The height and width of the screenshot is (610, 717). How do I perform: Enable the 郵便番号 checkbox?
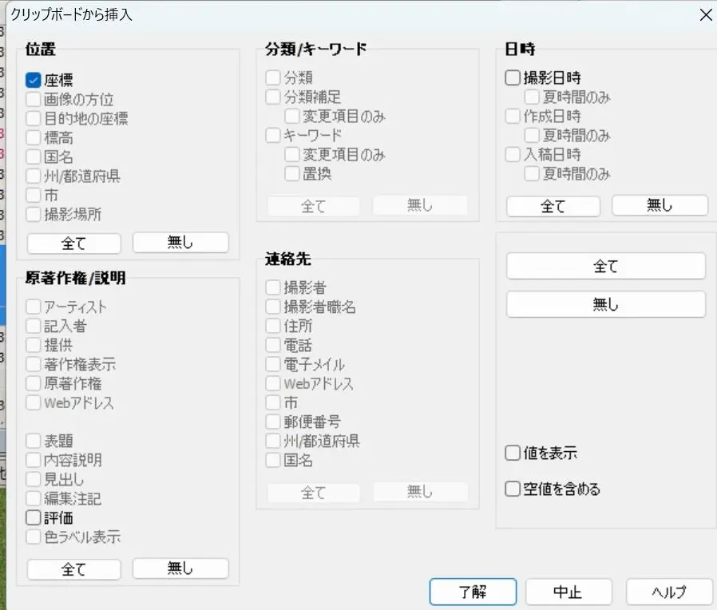(x=273, y=422)
